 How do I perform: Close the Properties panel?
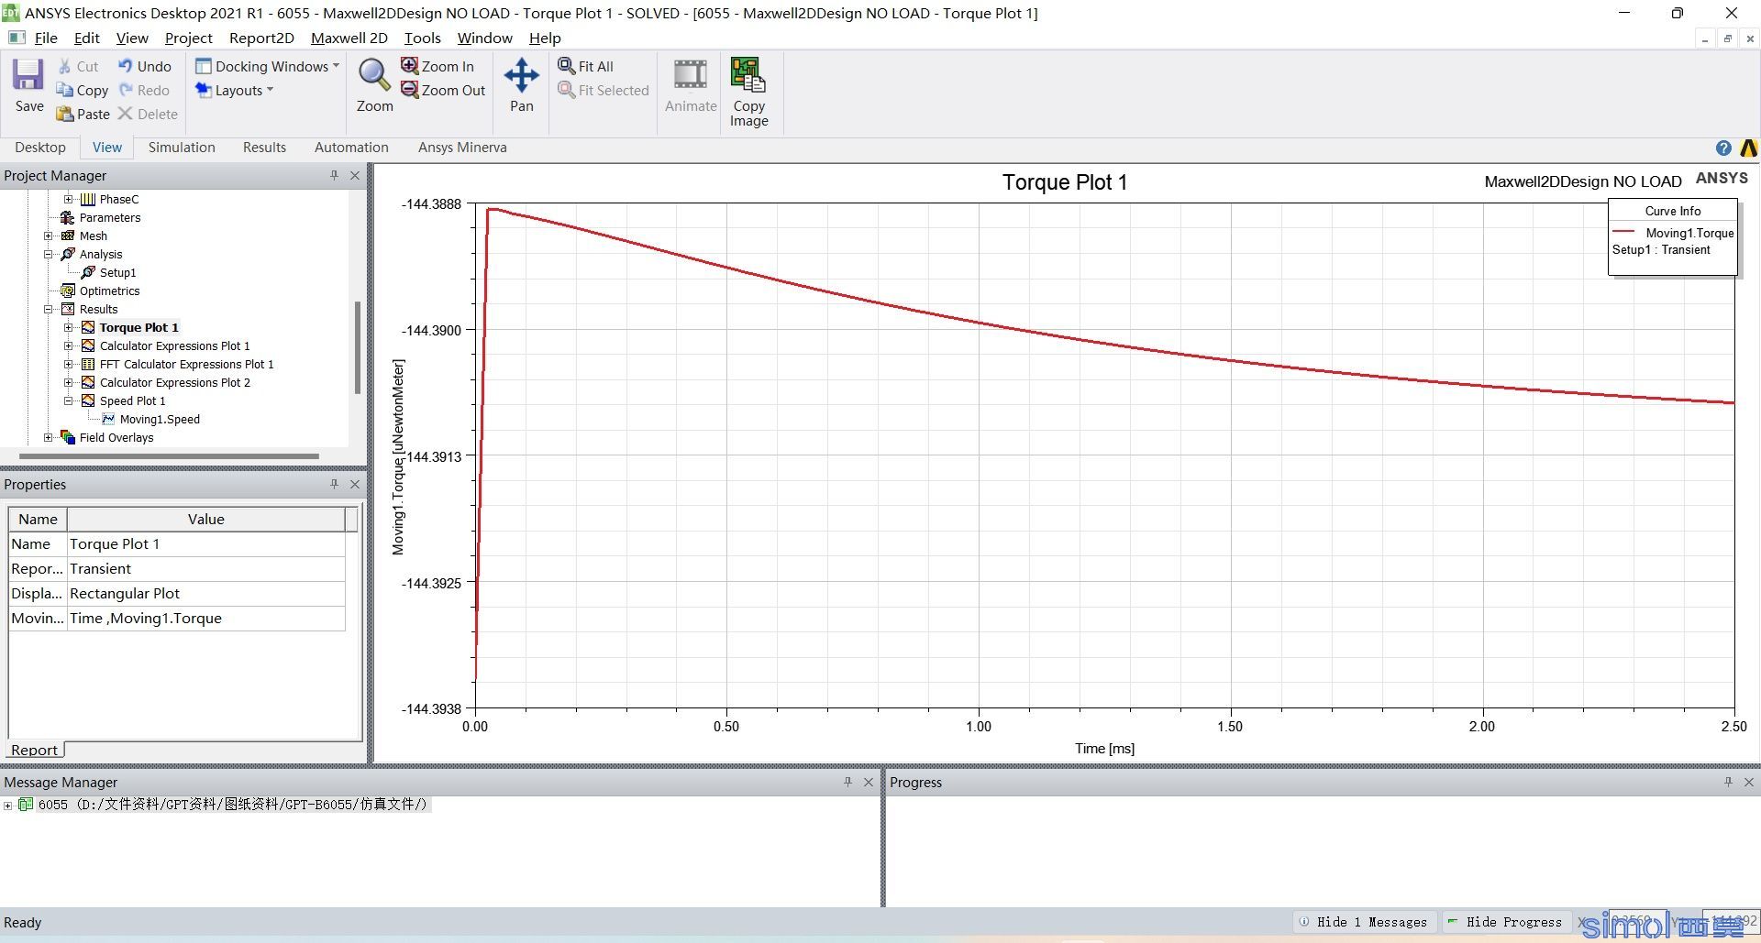(x=355, y=484)
